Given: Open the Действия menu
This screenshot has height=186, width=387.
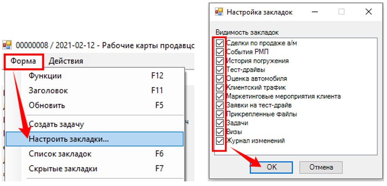Looking at the screenshot, I should [65, 61].
